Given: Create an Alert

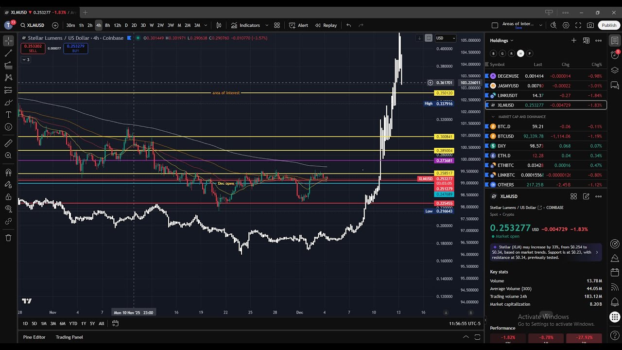Looking at the screenshot, I should pyautogui.click(x=298, y=25).
